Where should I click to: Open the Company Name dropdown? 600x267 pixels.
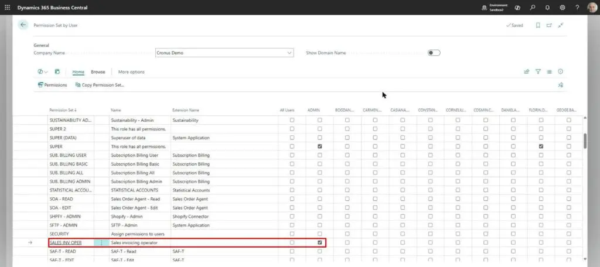[x=289, y=53]
